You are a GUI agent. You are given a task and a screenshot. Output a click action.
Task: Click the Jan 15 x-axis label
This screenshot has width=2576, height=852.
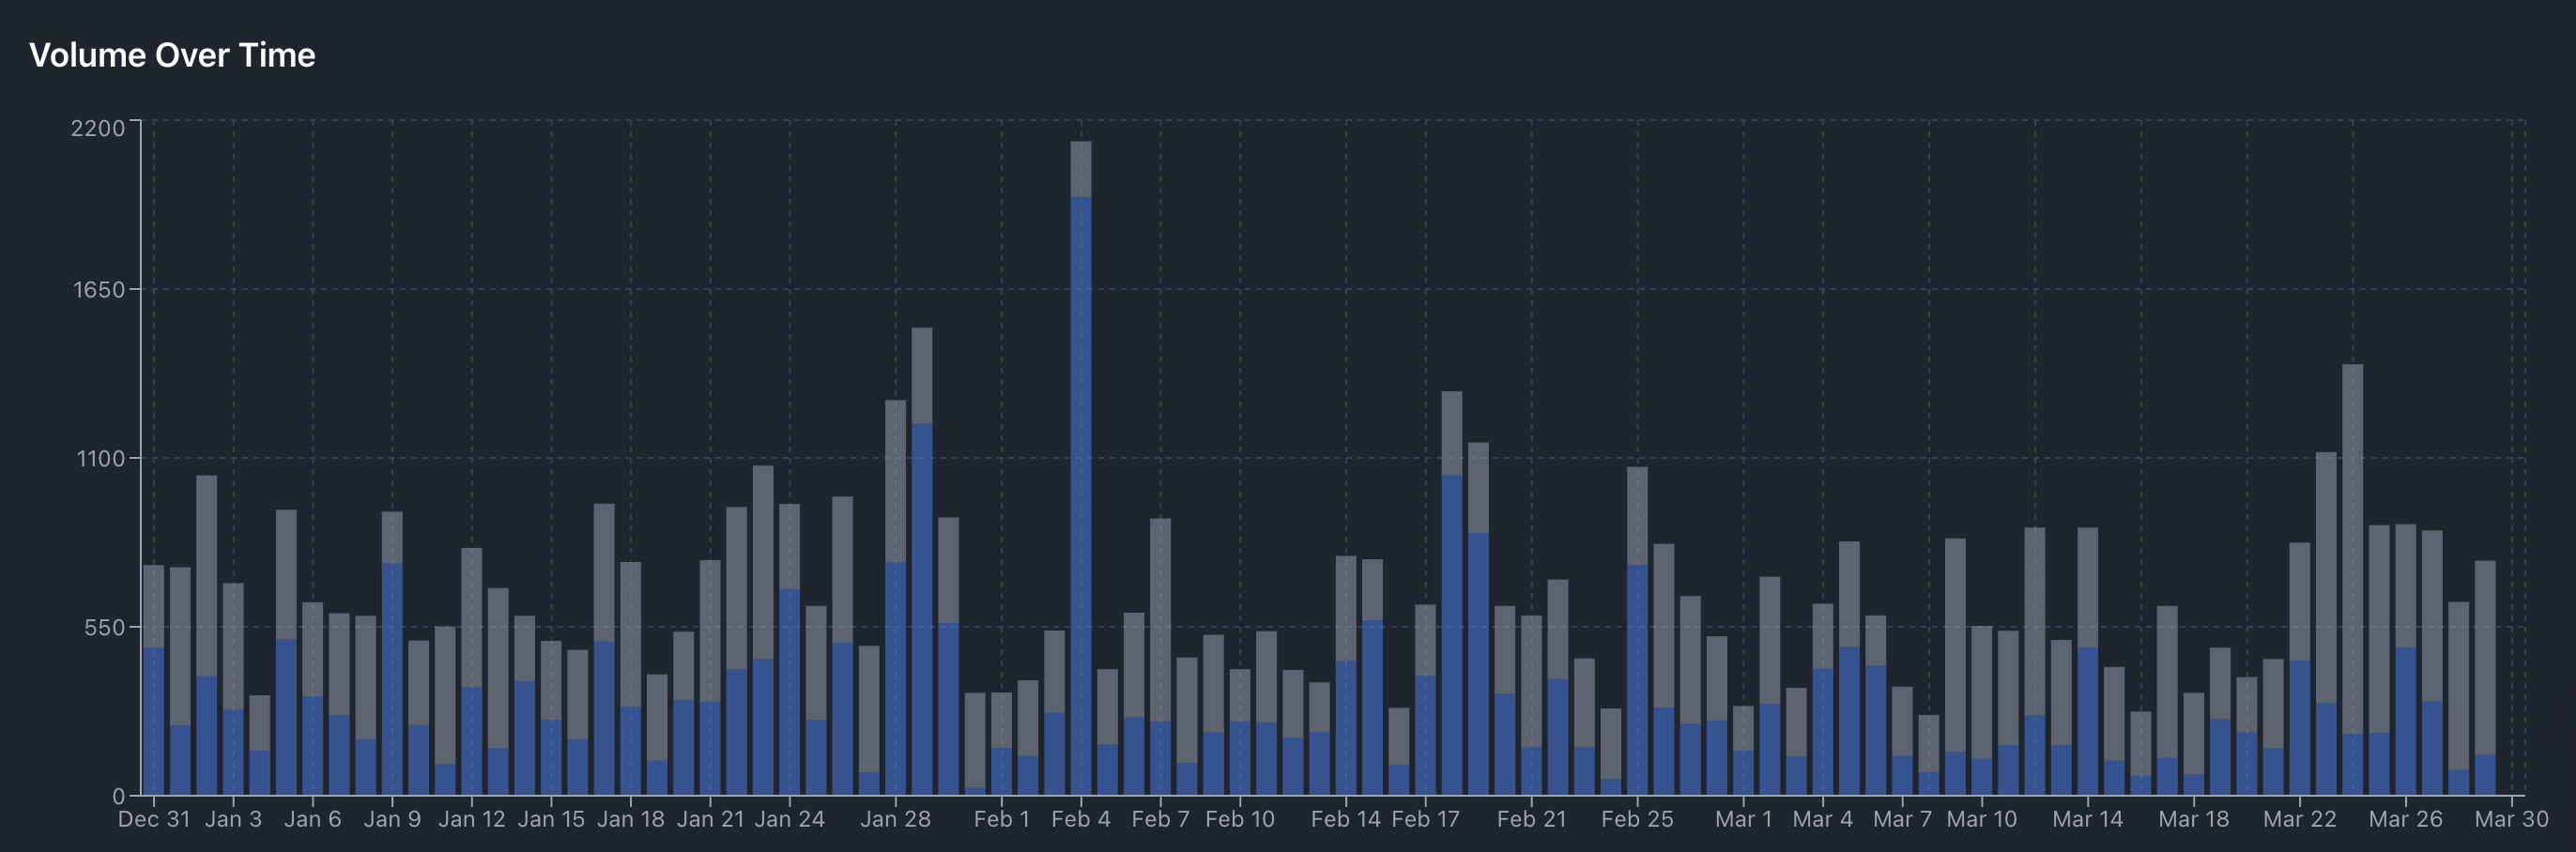pyautogui.click(x=551, y=819)
